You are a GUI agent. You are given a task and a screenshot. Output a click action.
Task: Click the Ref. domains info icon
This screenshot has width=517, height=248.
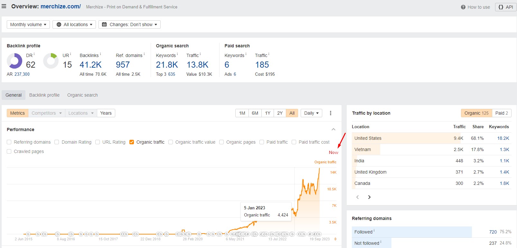coord(144,54)
